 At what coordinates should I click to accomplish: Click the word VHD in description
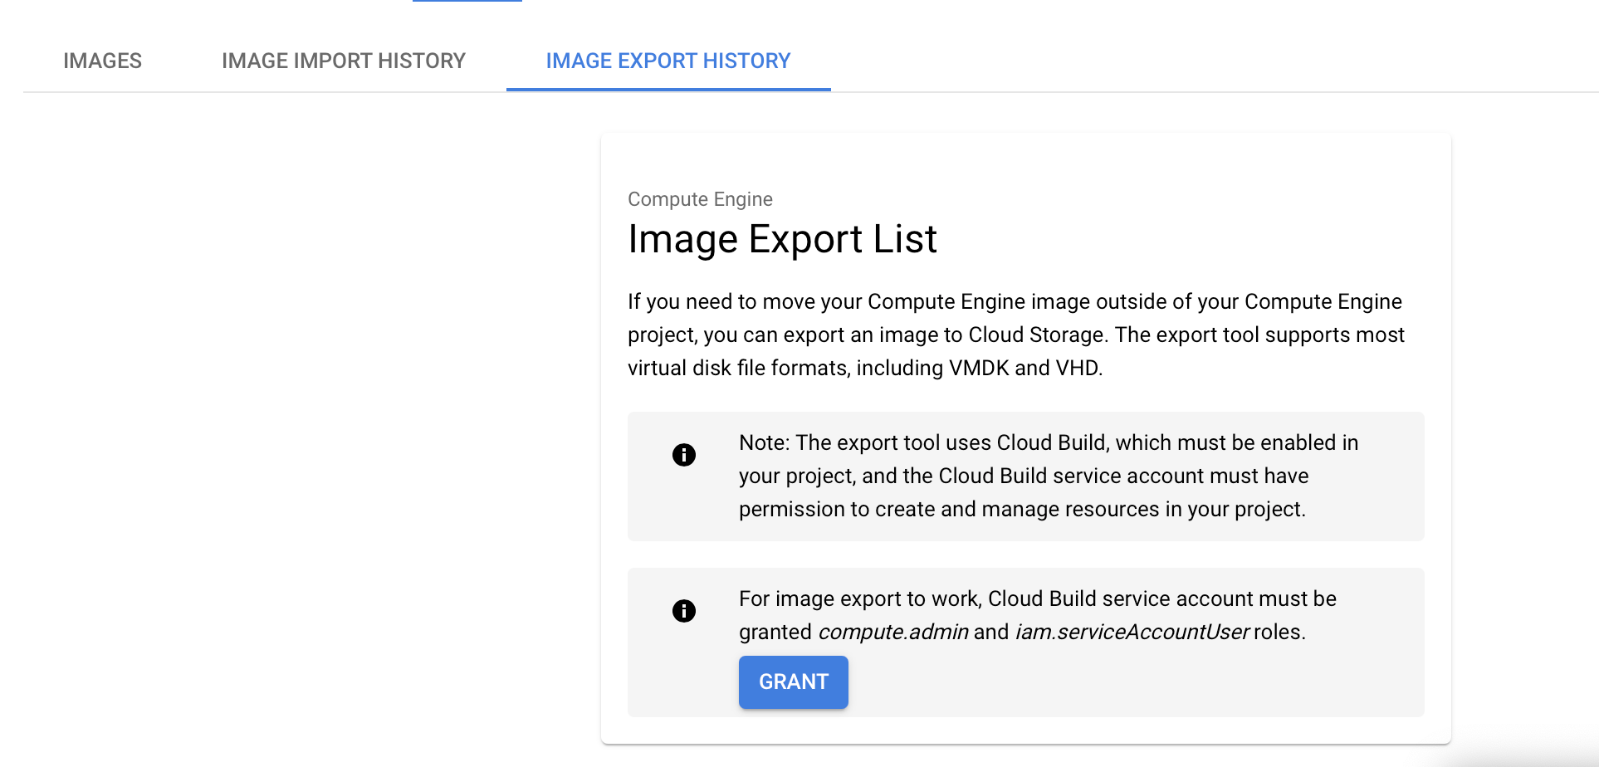[x=1077, y=368]
